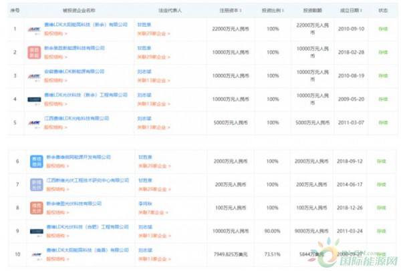
Task: Open the row 10 LDK company logo
Action: (37, 255)
